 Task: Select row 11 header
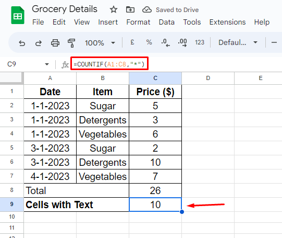click(11, 228)
